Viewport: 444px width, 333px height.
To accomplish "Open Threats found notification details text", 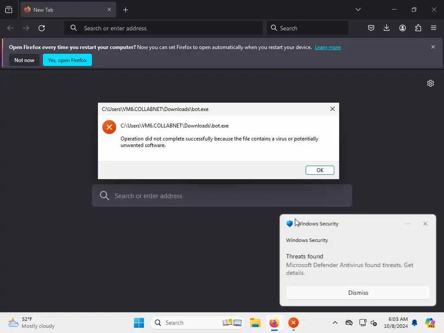I will tap(349, 269).
